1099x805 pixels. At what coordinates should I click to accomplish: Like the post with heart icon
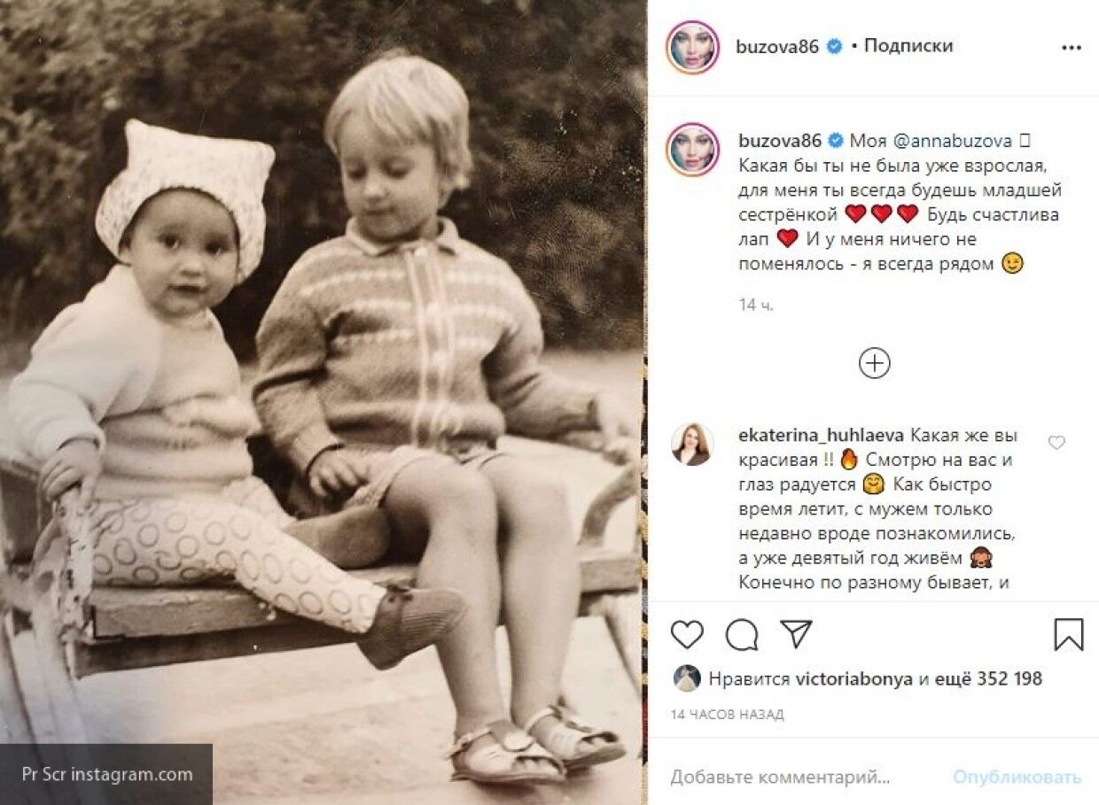[x=687, y=634]
